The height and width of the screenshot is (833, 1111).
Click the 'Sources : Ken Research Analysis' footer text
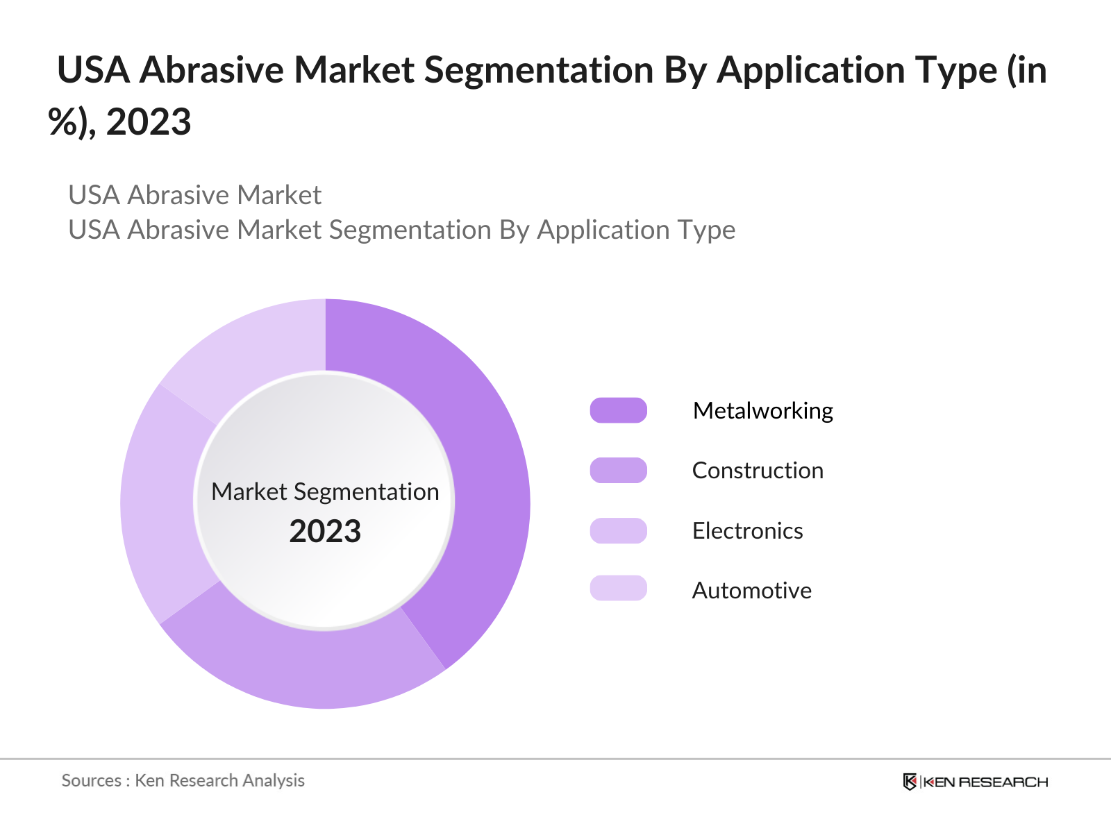[183, 781]
